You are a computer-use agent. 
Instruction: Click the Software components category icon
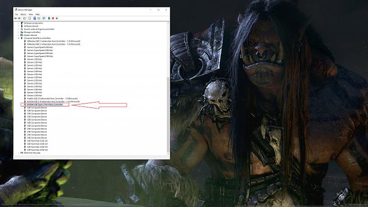(x=22, y=23)
